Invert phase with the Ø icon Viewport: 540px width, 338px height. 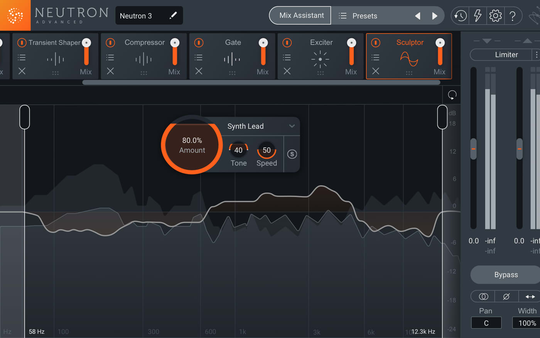[x=506, y=296]
